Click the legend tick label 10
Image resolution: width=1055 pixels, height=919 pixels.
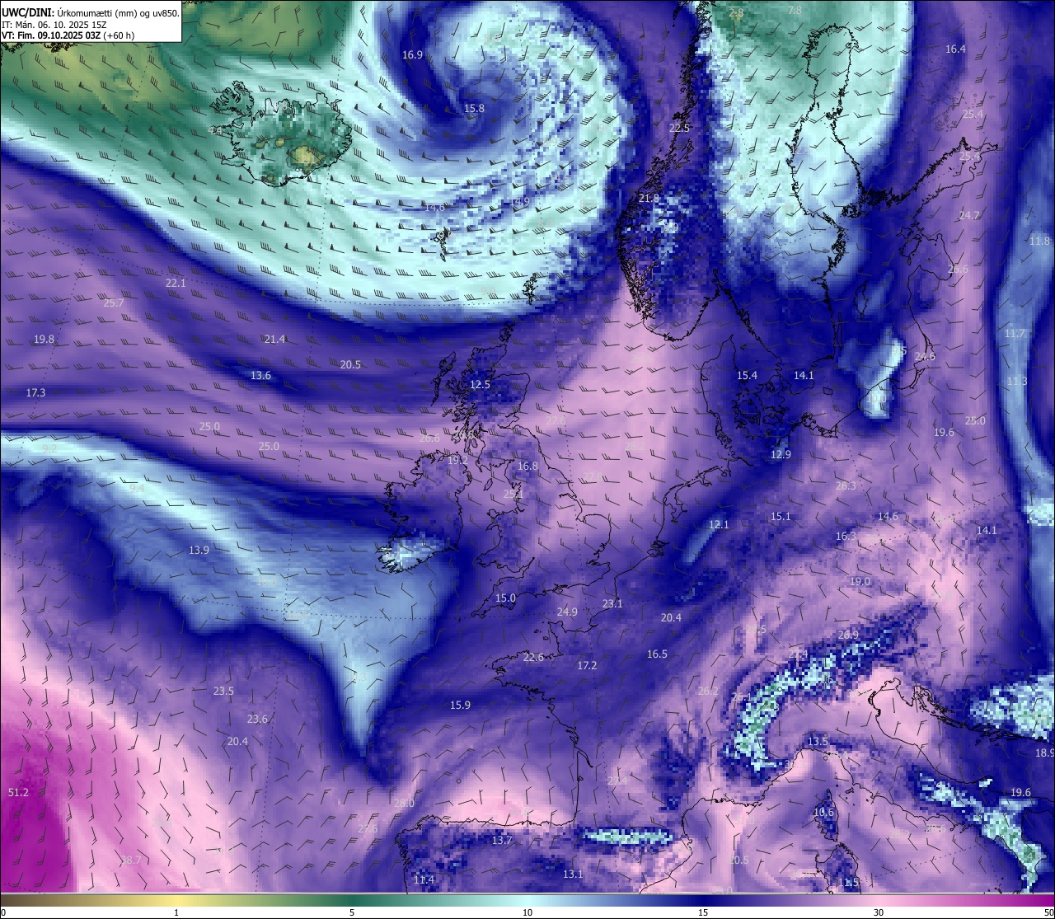[527, 912]
